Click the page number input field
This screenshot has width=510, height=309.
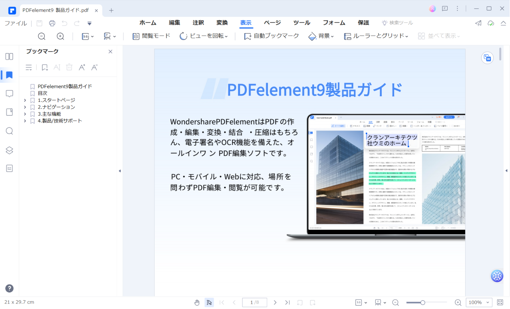(x=255, y=303)
